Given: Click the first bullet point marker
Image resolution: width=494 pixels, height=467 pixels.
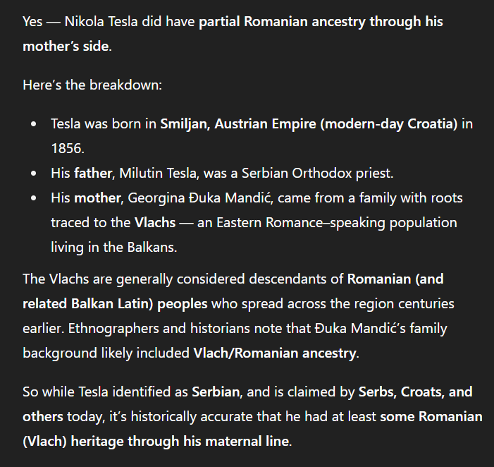Looking at the screenshot, I should coord(34,124).
